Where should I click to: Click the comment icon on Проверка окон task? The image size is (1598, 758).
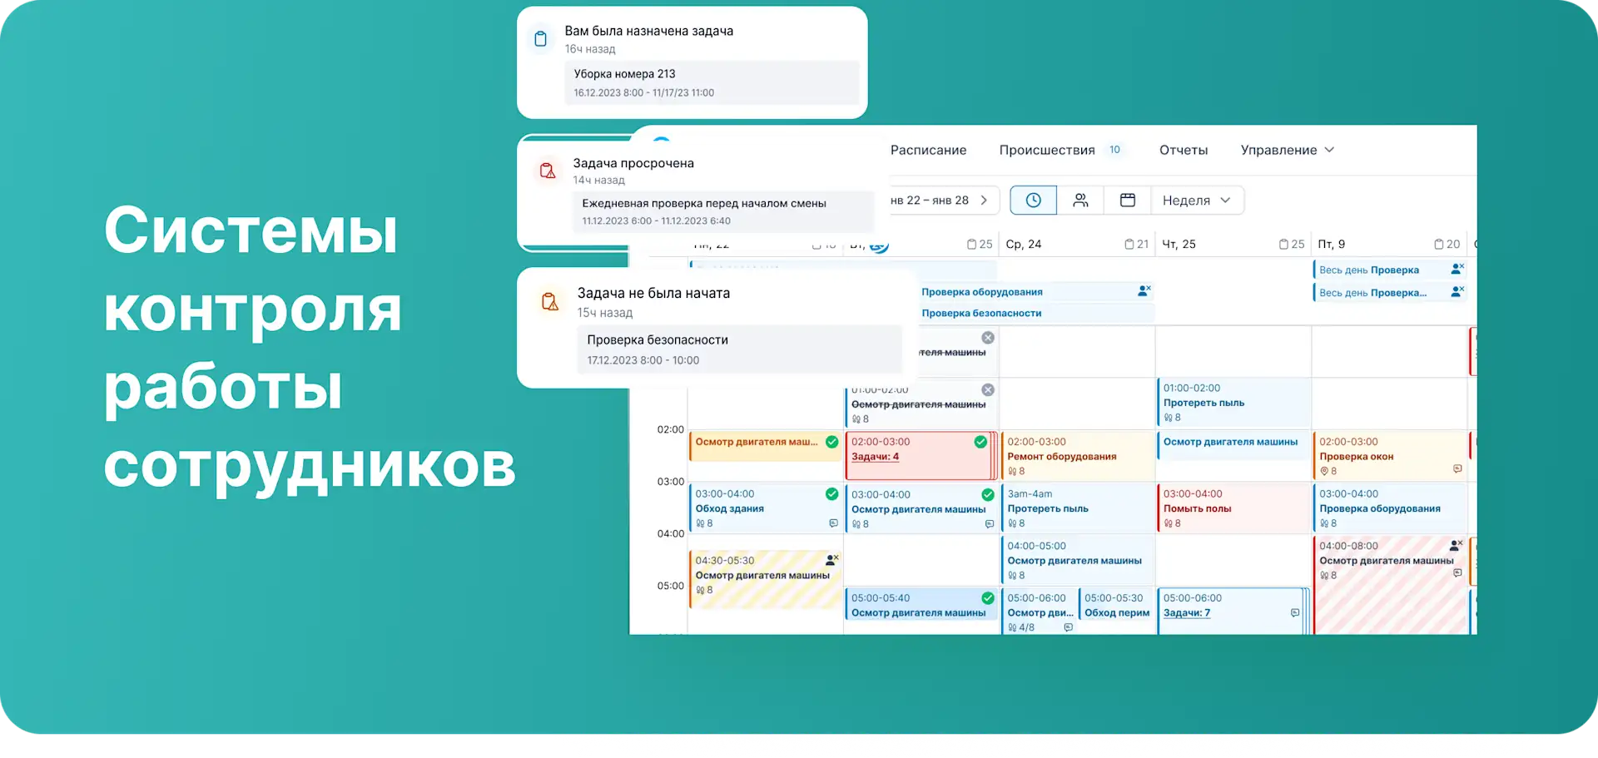(x=1457, y=468)
